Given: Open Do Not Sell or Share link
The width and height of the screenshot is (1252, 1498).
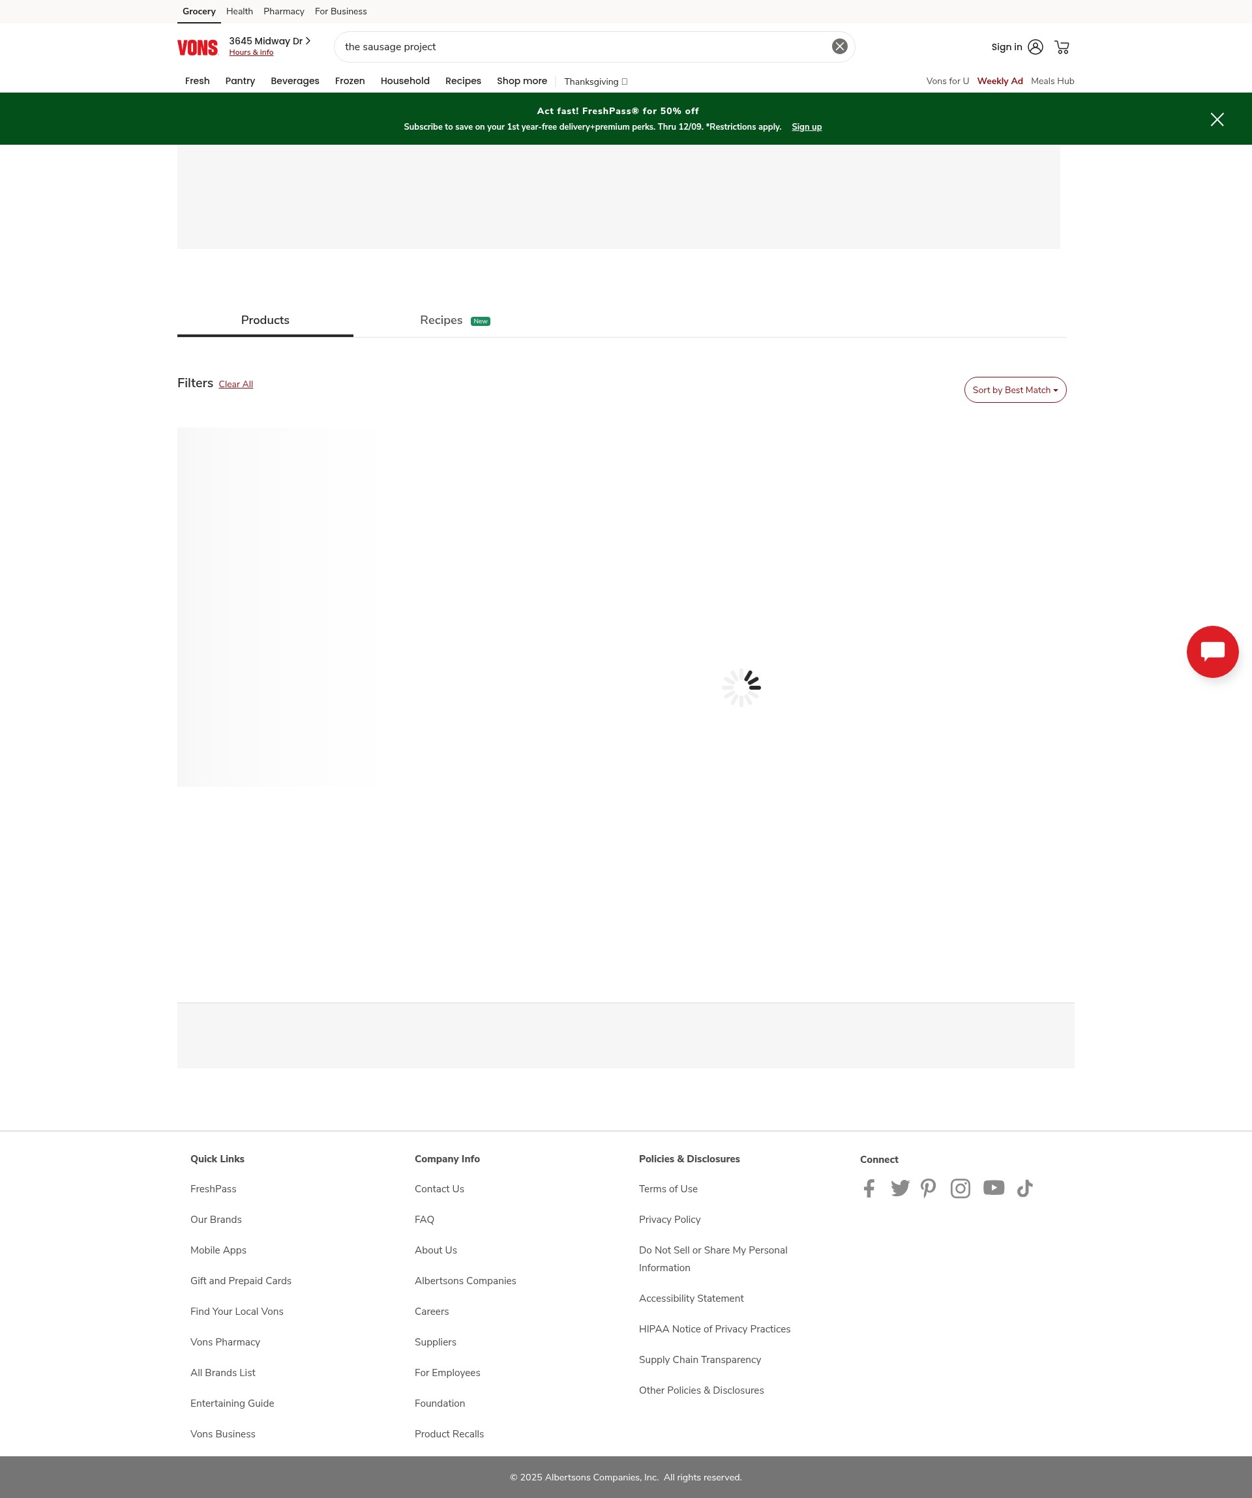Looking at the screenshot, I should coord(713,1258).
